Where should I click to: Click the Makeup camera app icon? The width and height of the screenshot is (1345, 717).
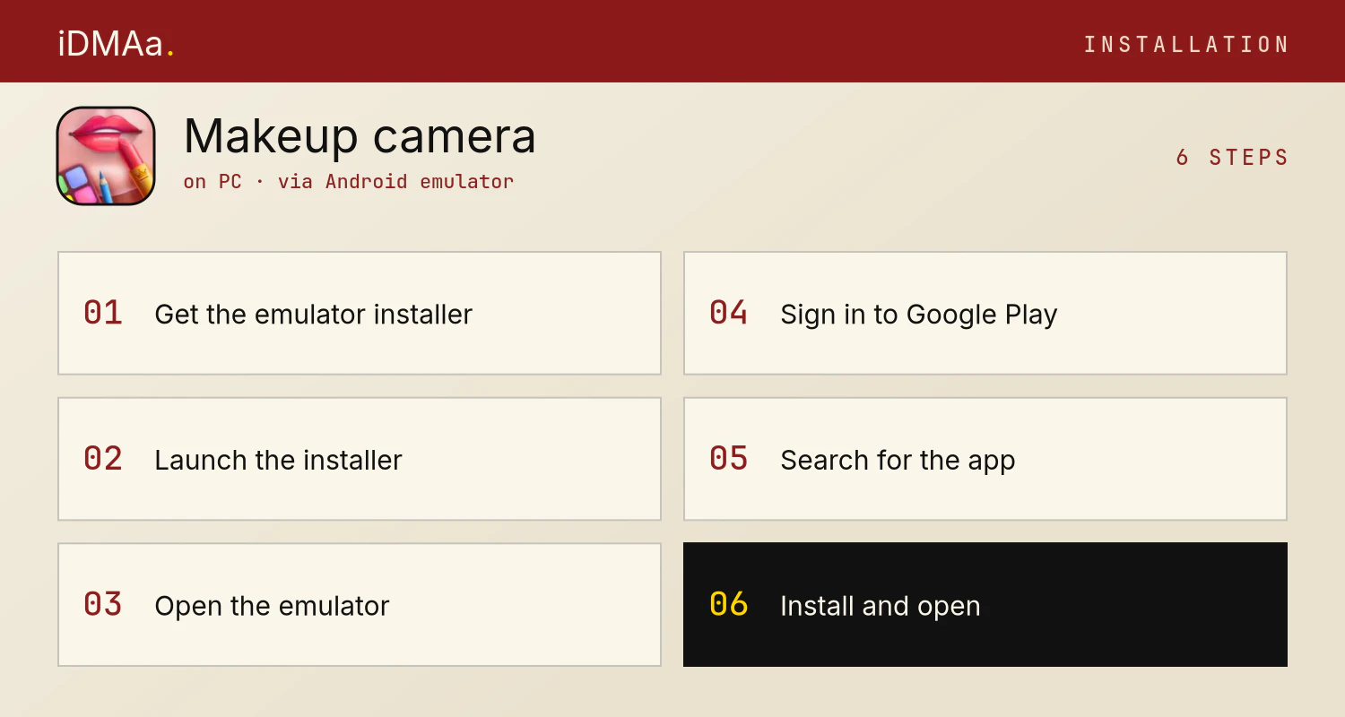coord(106,156)
